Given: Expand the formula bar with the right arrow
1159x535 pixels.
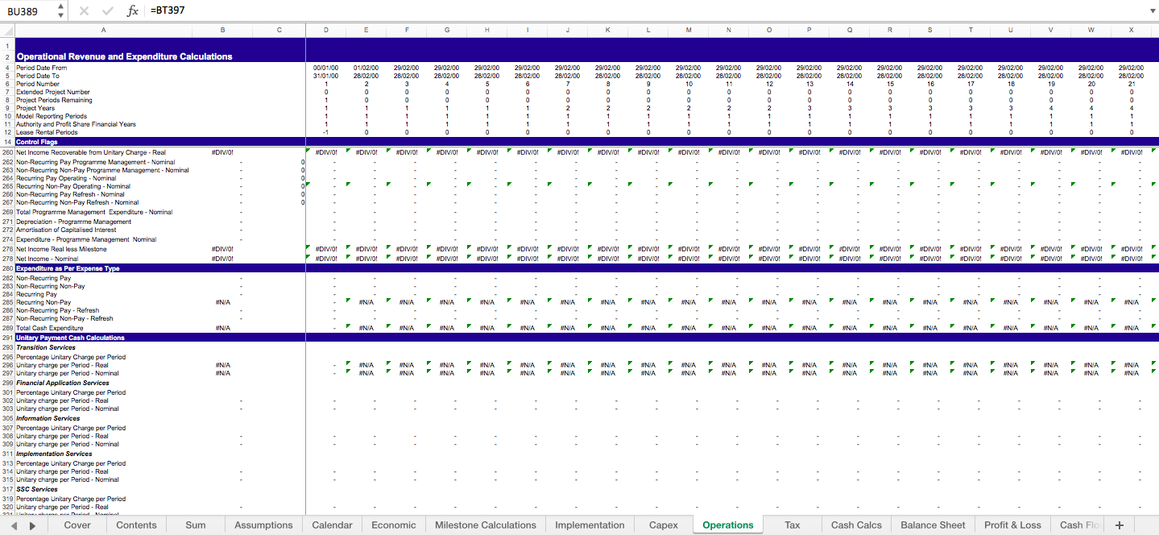Looking at the screenshot, I should pyautogui.click(x=1153, y=11).
